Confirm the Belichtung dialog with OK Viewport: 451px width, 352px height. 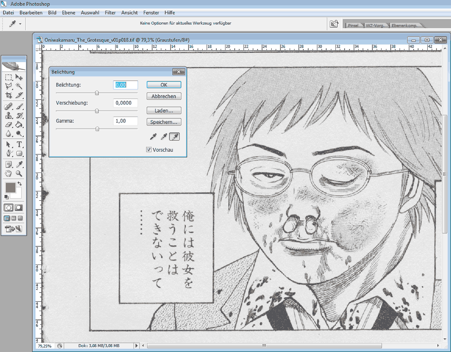click(x=164, y=84)
